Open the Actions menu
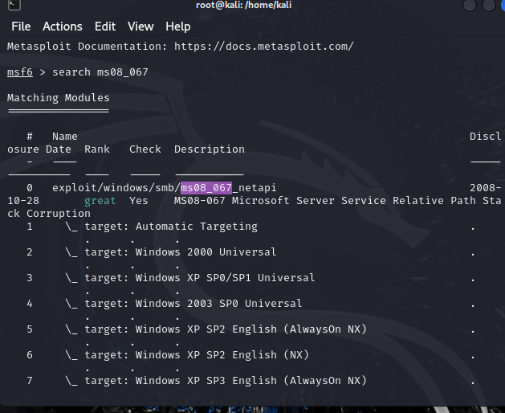This screenshot has height=413, width=505. [x=62, y=27]
